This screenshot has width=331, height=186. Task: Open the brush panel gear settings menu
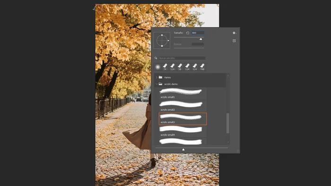(235, 33)
